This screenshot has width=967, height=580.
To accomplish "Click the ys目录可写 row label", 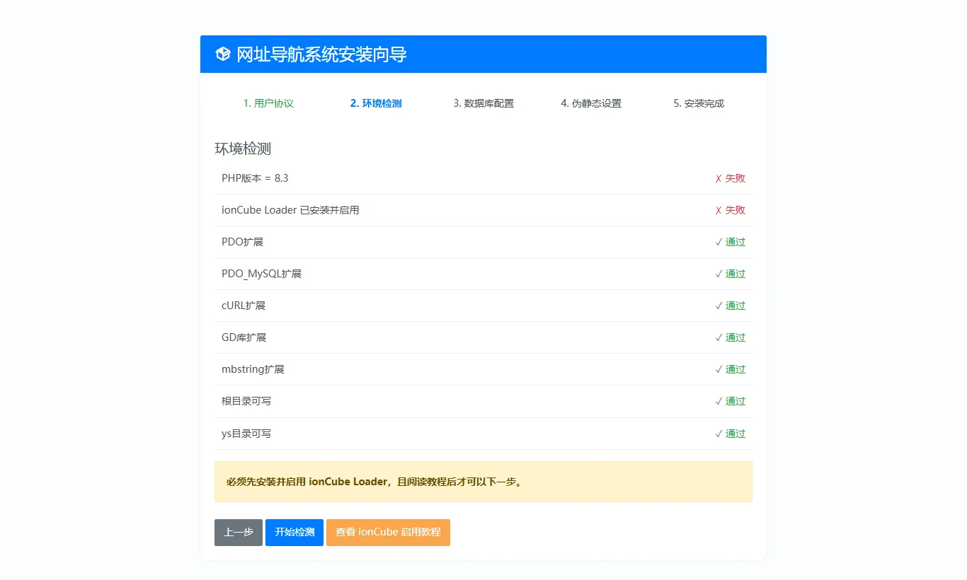I will tap(246, 434).
